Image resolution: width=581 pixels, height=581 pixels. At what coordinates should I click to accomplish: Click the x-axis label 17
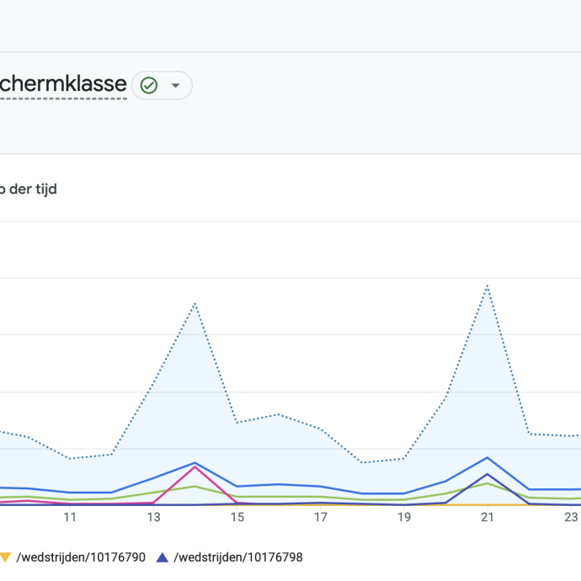pyautogui.click(x=321, y=517)
